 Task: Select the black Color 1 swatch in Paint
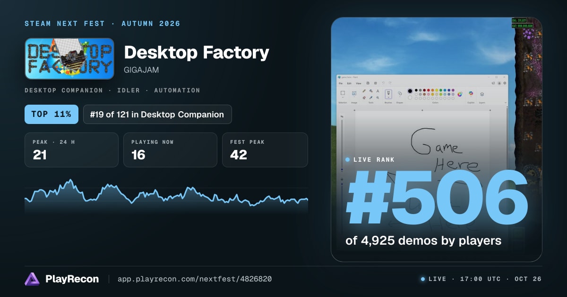pos(410,91)
